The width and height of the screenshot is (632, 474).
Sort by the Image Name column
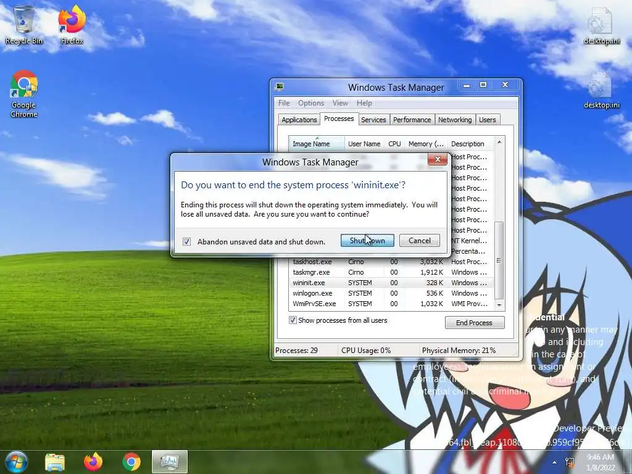coord(317,144)
